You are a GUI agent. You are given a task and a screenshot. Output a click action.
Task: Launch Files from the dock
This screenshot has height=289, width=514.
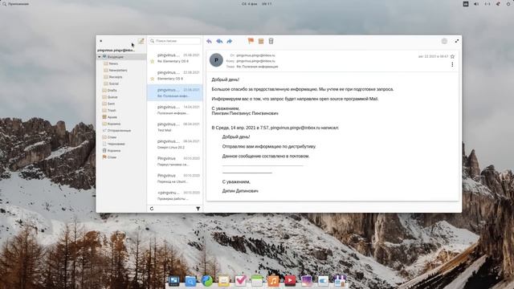190,280
